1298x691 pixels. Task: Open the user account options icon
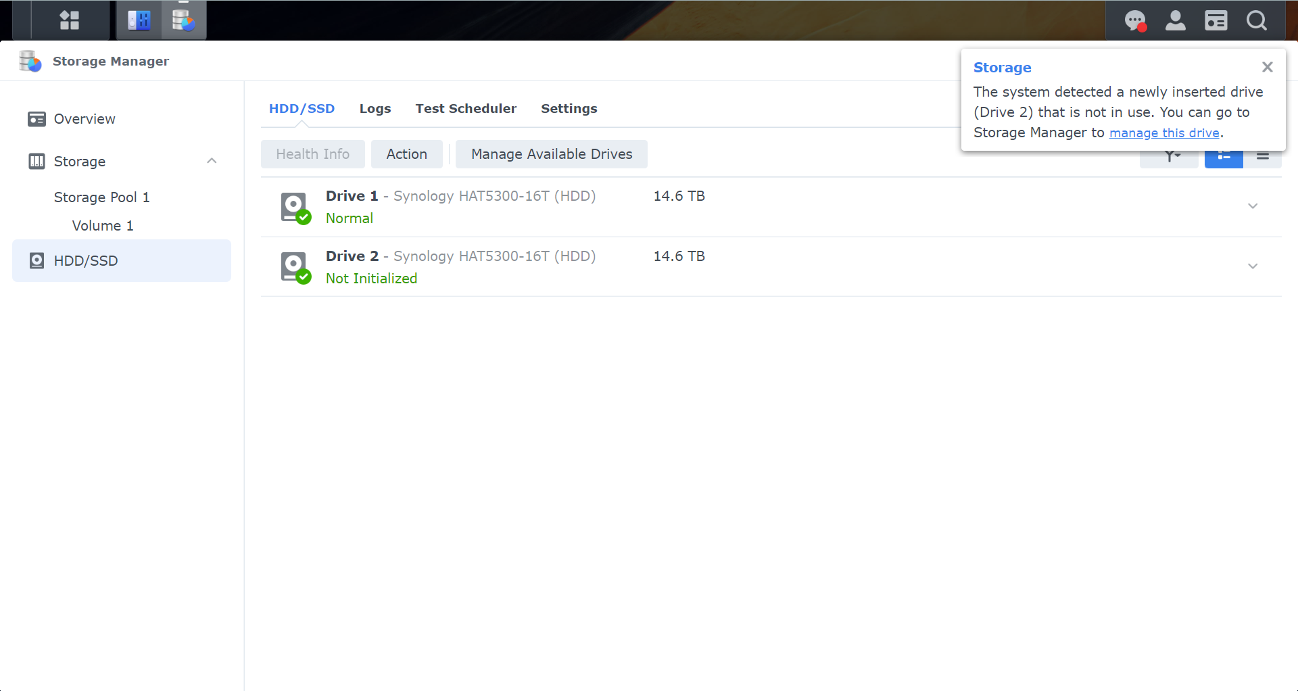click(x=1176, y=20)
